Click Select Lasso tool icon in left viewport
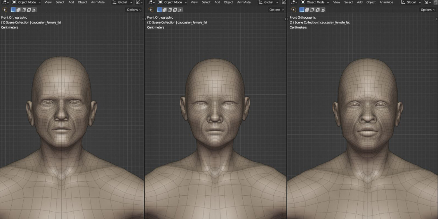The width and height of the screenshot is (438, 219). tap(5, 10)
